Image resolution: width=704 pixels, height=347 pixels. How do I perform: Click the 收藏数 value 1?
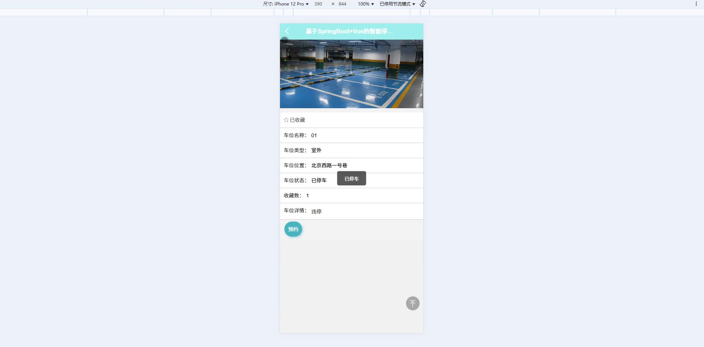click(x=308, y=196)
